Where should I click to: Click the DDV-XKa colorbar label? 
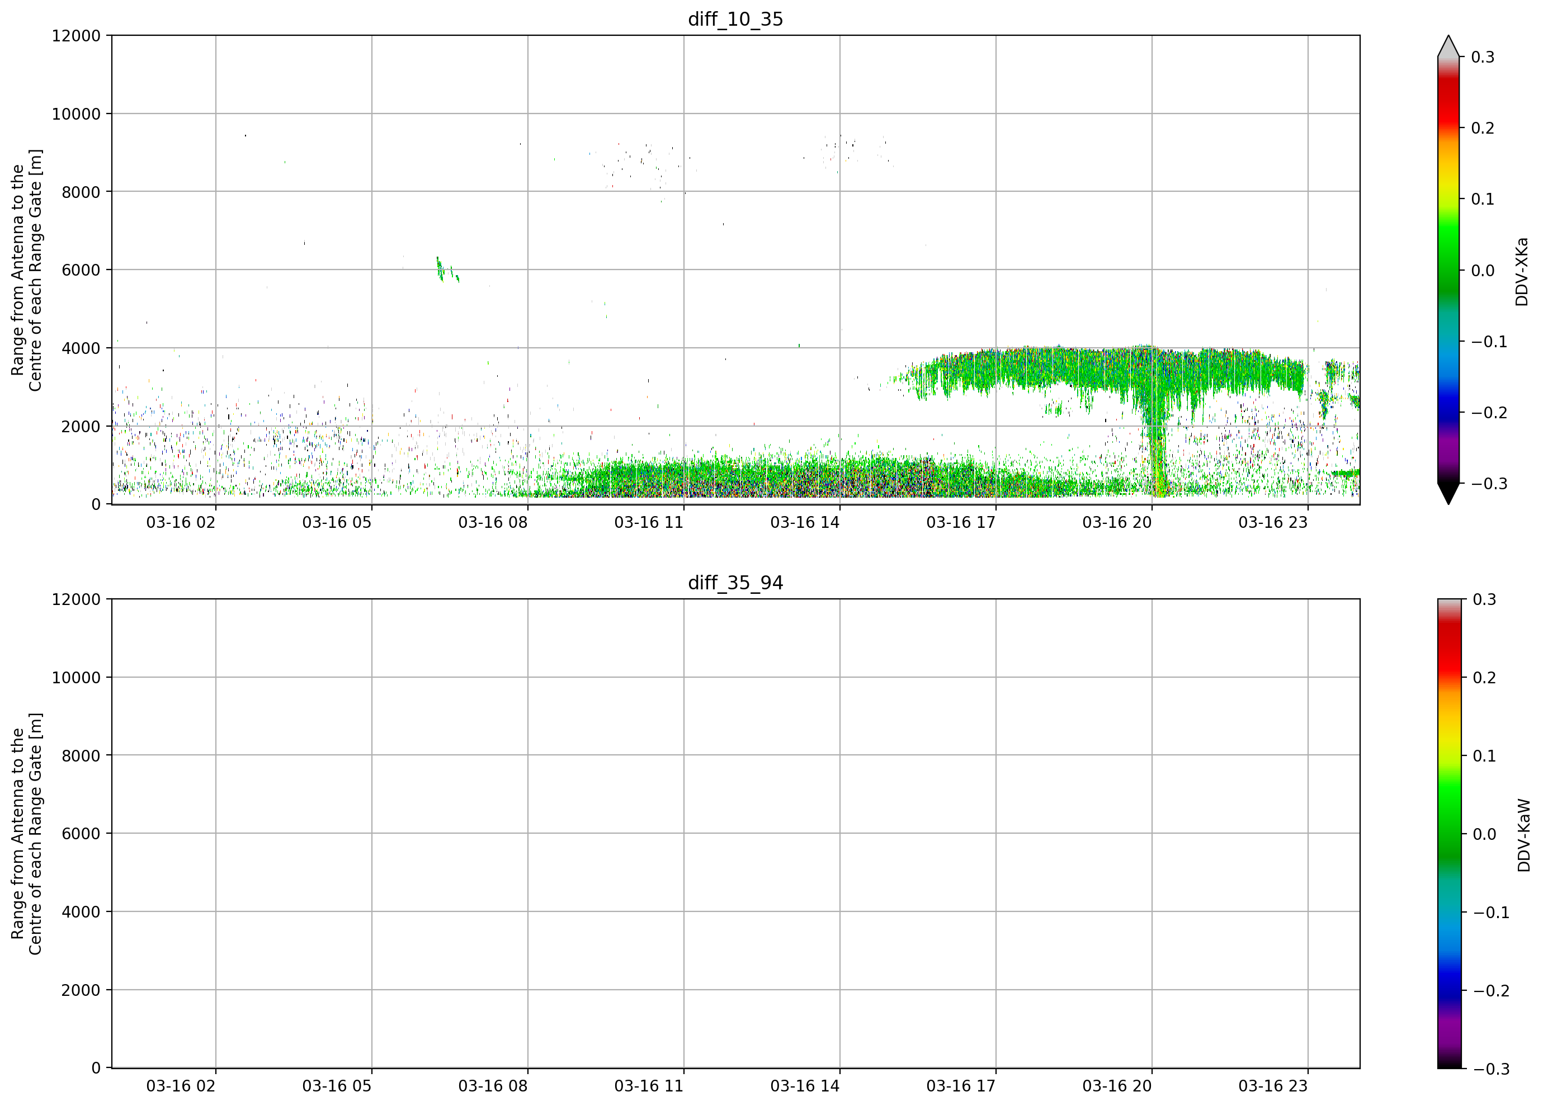click(x=1522, y=271)
